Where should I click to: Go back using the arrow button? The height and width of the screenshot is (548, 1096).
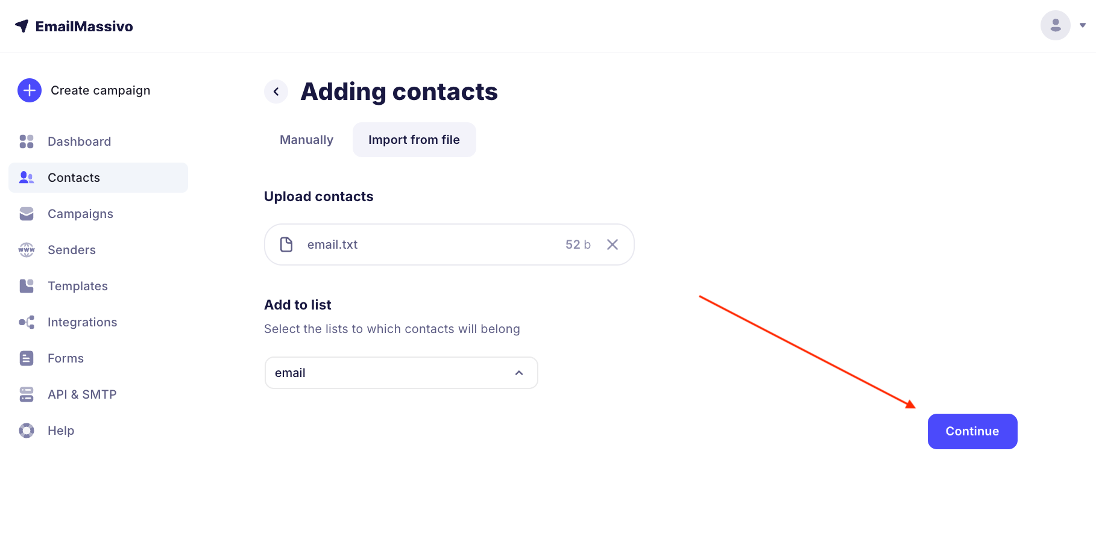click(x=276, y=92)
